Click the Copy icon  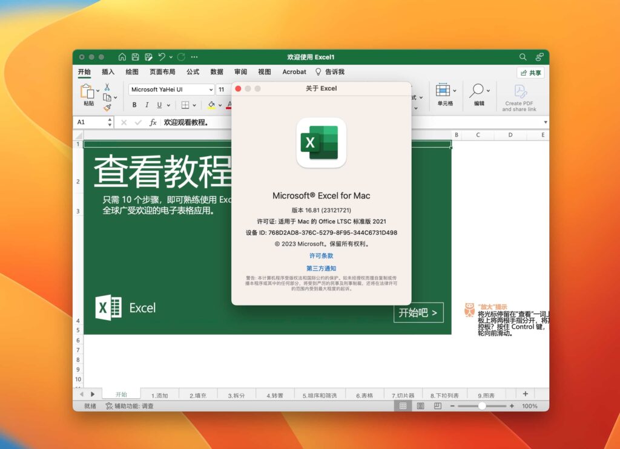point(108,97)
